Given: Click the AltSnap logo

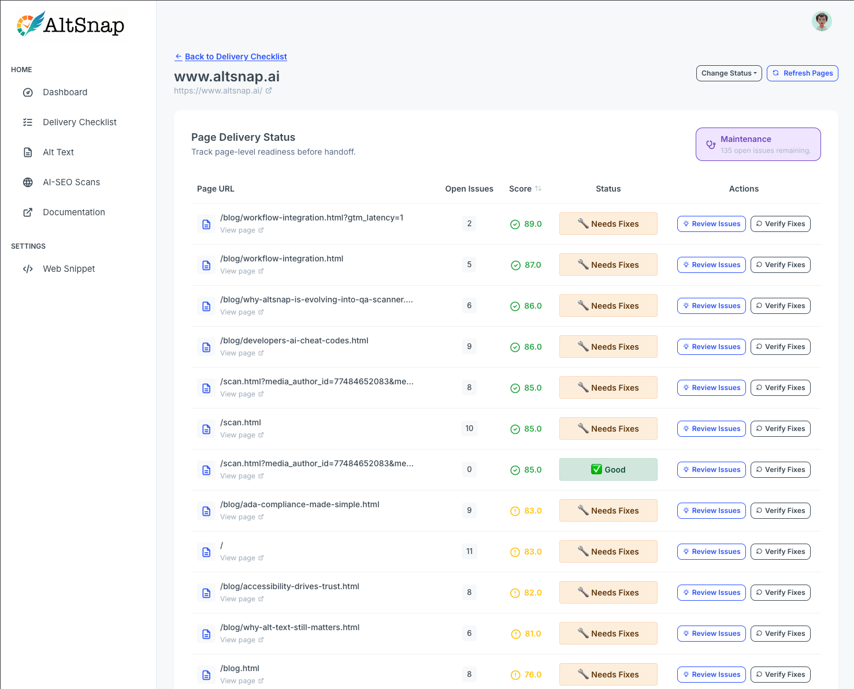Looking at the screenshot, I should click(69, 24).
